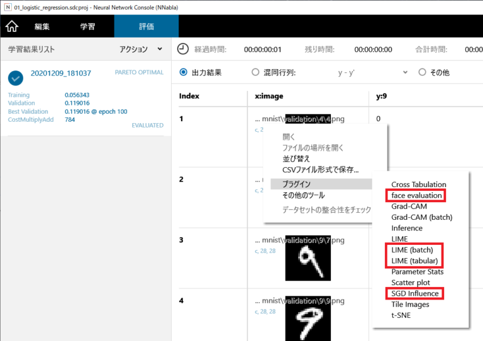Select the 出力結果 radio button
Screen dimensions: 483x341
point(183,72)
